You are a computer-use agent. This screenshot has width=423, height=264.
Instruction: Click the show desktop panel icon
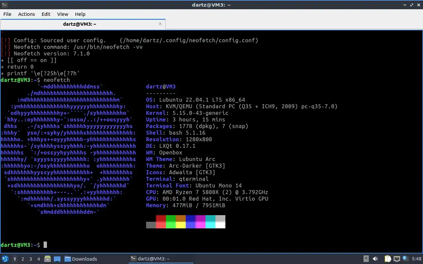point(57,259)
